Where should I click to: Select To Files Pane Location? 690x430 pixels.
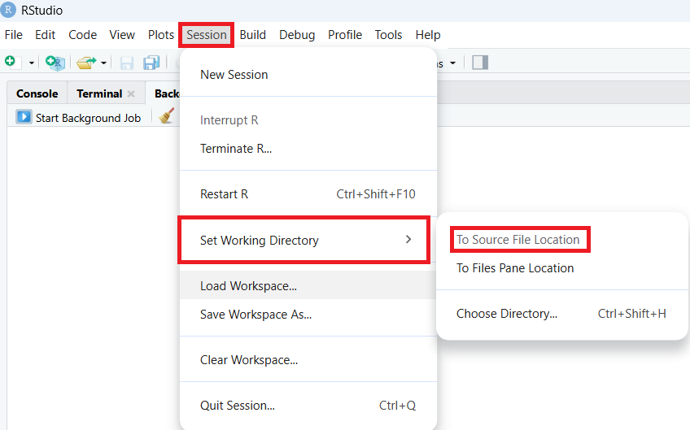tap(562, 268)
